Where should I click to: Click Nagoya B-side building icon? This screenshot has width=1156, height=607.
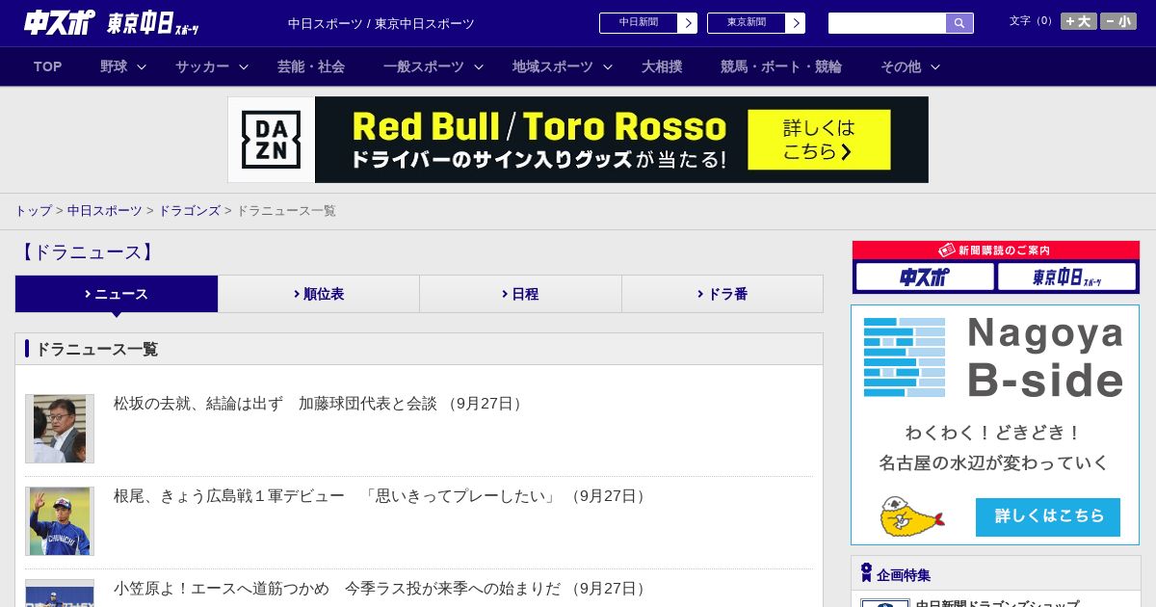click(905, 357)
